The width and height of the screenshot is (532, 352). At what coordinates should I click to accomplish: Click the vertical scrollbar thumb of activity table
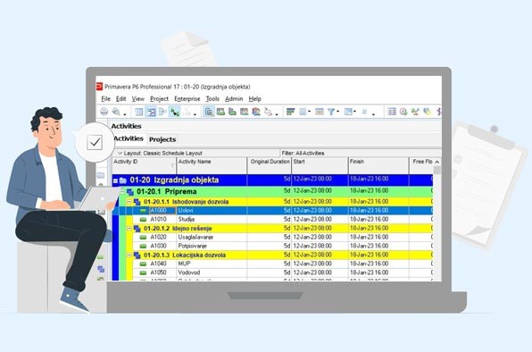[437, 170]
